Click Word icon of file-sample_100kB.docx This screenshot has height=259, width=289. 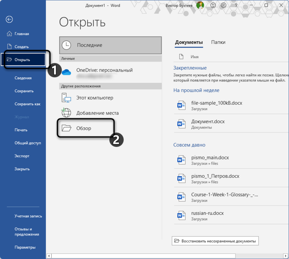[181, 105]
